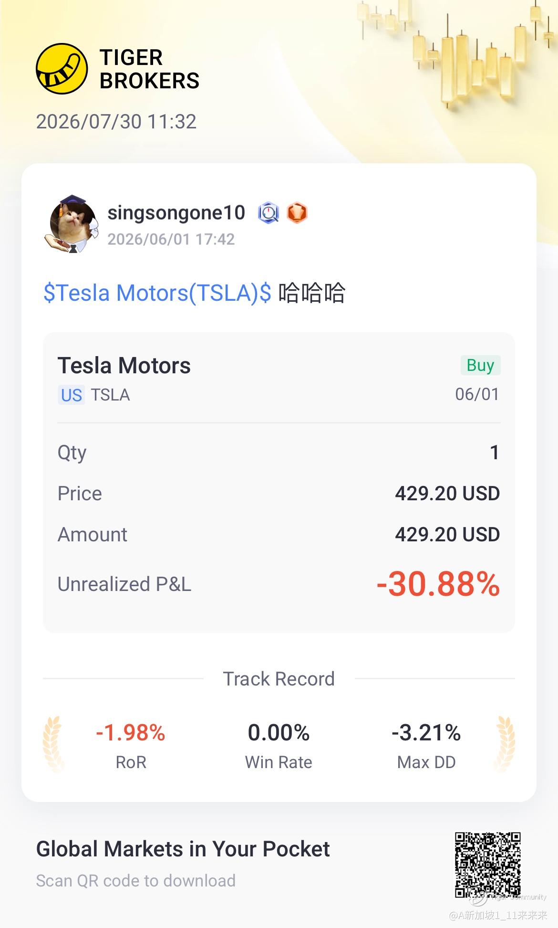The width and height of the screenshot is (558, 928).
Task: Click the QR code to download
Action: [x=487, y=865]
